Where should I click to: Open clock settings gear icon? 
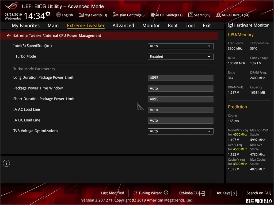coord(48,14)
